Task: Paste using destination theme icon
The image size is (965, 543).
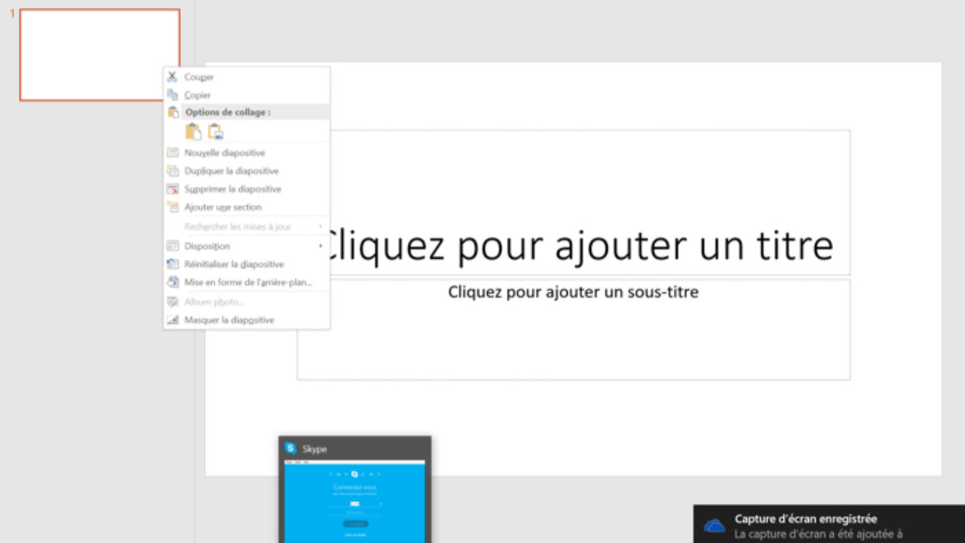Action: tap(193, 131)
